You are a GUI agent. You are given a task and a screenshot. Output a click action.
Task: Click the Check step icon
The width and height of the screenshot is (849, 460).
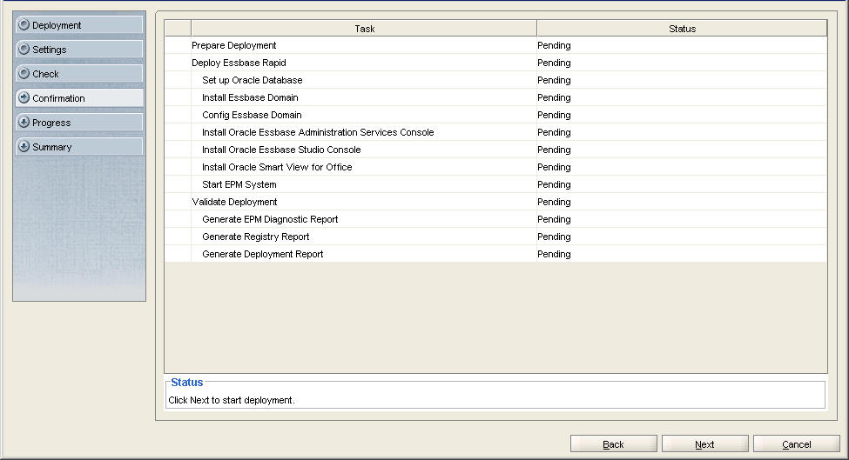[24, 73]
